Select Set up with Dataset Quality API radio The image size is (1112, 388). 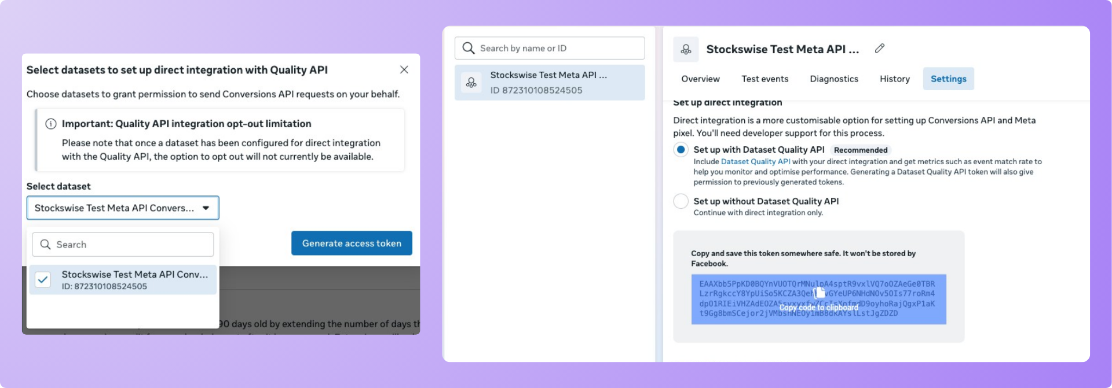681,150
